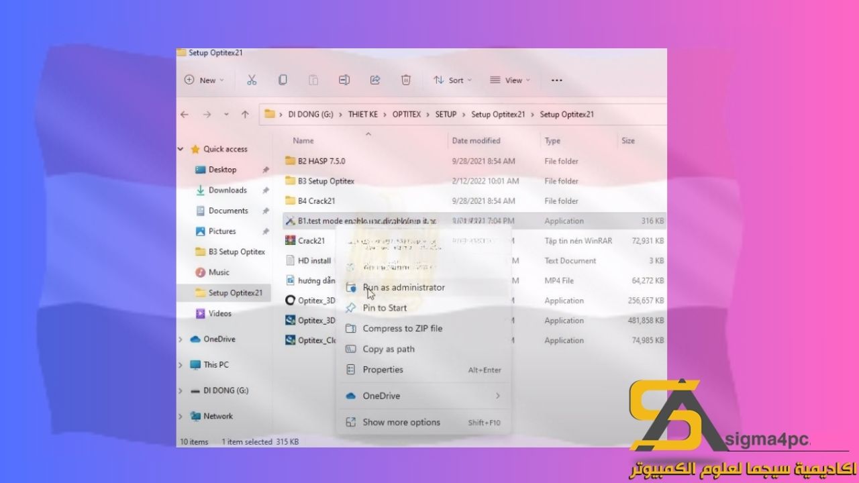
Task: Click the Copy as path icon
Action: (x=350, y=350)
